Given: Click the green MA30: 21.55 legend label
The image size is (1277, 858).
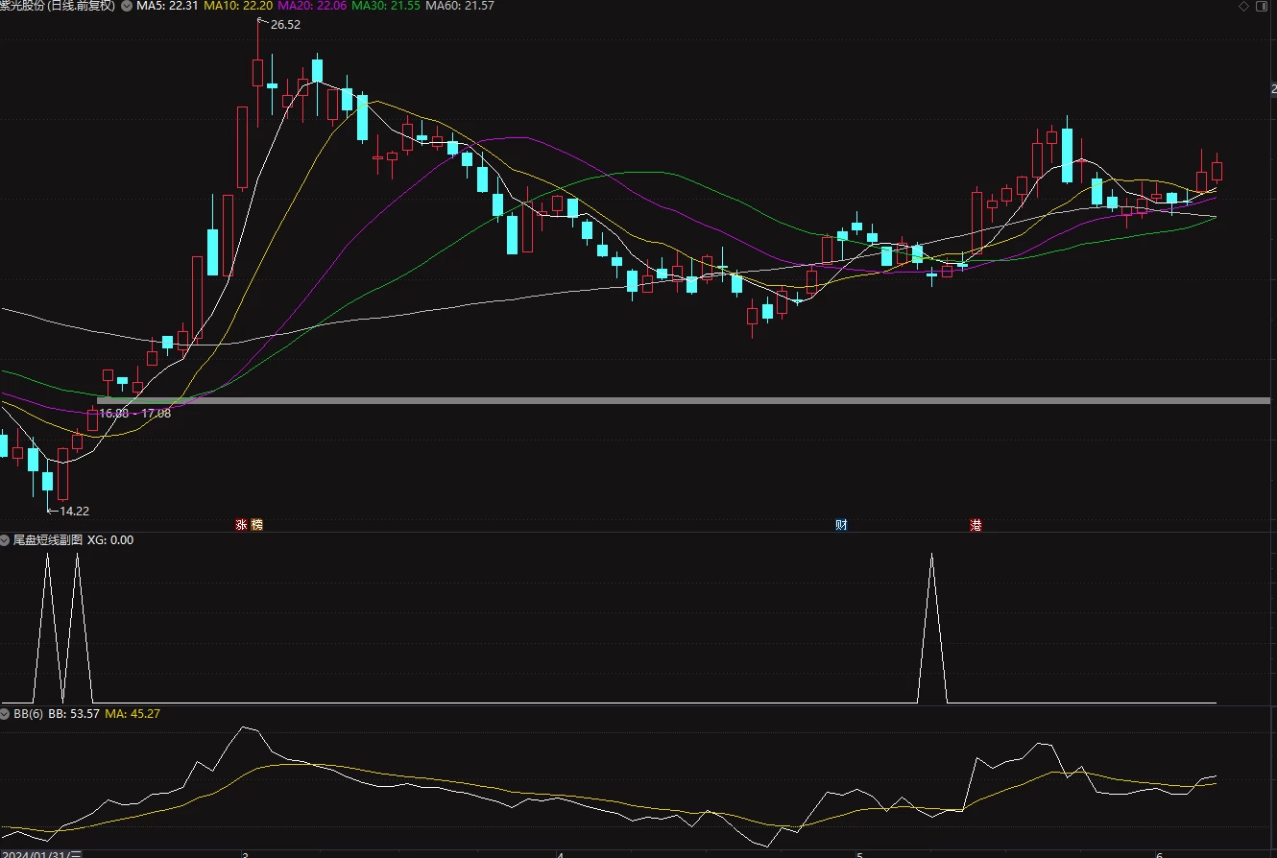Looking at the screenshot, I should (x=386, y=6).
